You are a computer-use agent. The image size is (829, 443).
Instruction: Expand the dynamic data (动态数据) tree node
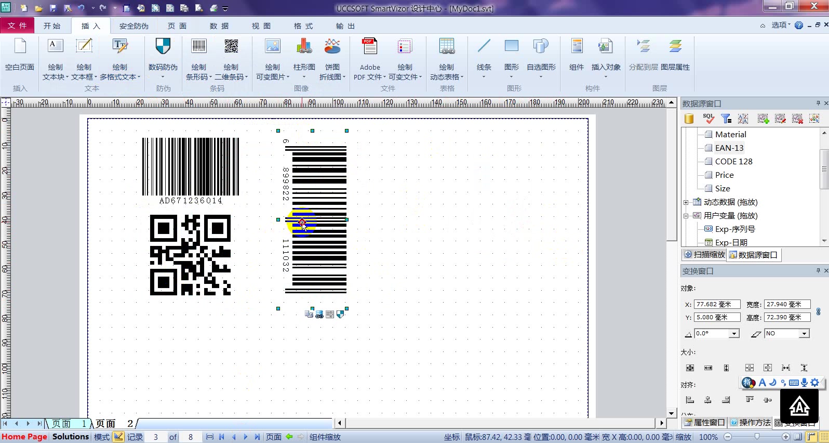tap(686, 202)
